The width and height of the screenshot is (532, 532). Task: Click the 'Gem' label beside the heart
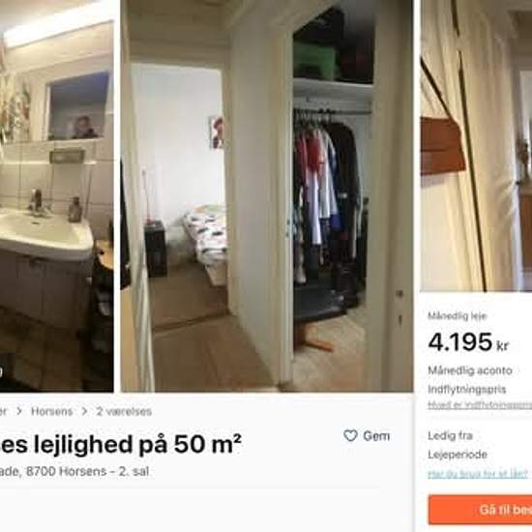(376, 436)
